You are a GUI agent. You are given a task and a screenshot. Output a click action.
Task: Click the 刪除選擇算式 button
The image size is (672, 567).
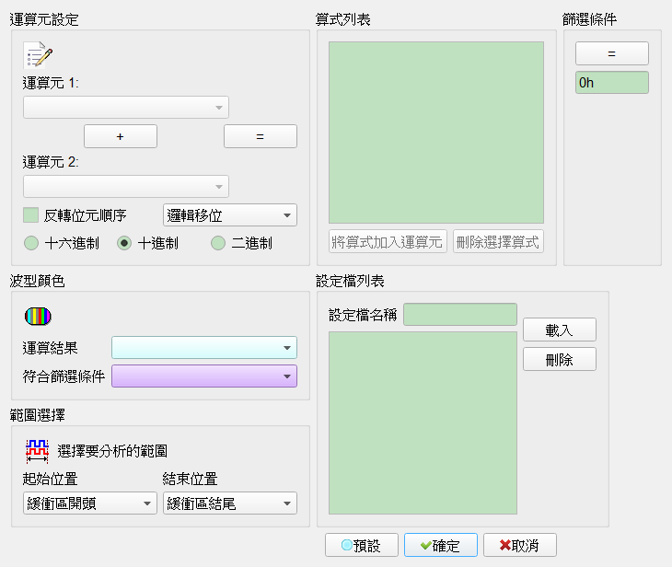pos(498,241)
